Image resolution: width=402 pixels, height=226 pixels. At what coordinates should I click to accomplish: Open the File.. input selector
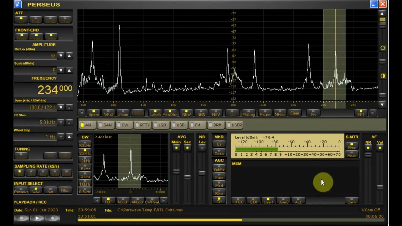(x=64, y=191)
